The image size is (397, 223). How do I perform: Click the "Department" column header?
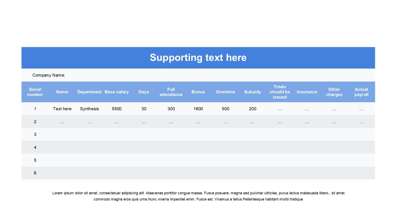(89, 92)
